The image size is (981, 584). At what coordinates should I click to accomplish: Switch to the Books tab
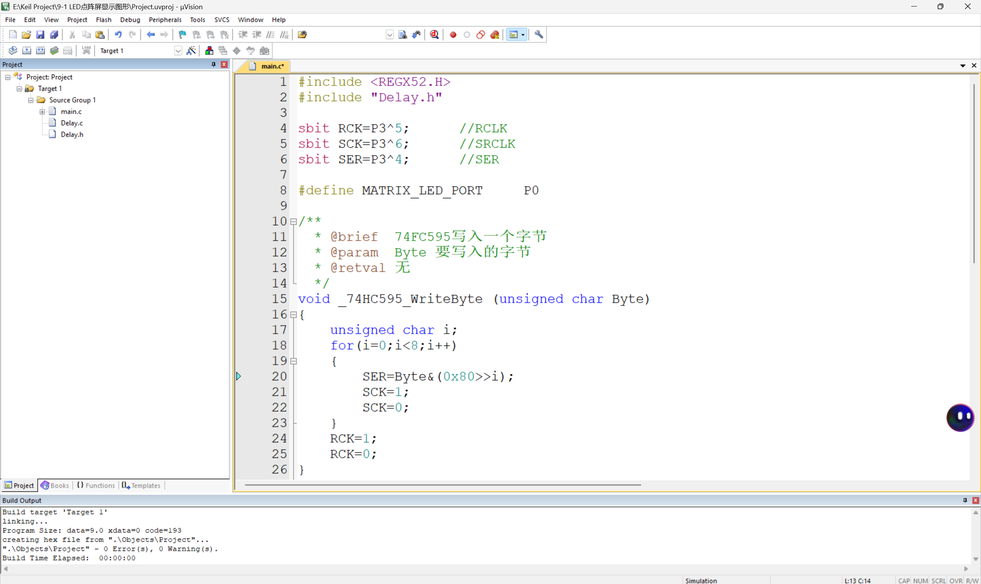tap(55, 485)
